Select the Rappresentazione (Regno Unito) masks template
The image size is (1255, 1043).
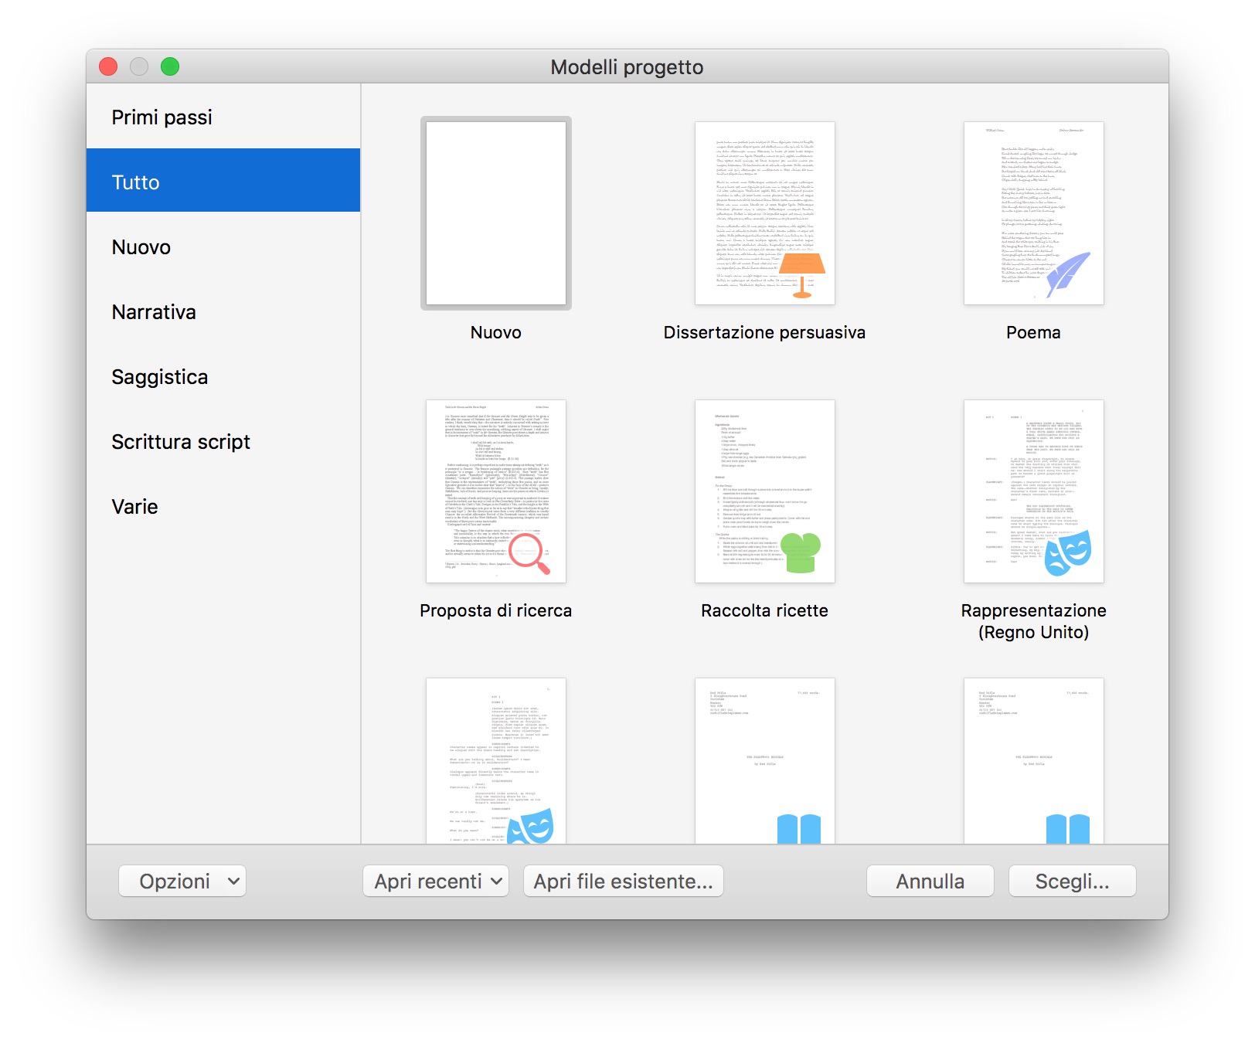(x=1034, y=491)
